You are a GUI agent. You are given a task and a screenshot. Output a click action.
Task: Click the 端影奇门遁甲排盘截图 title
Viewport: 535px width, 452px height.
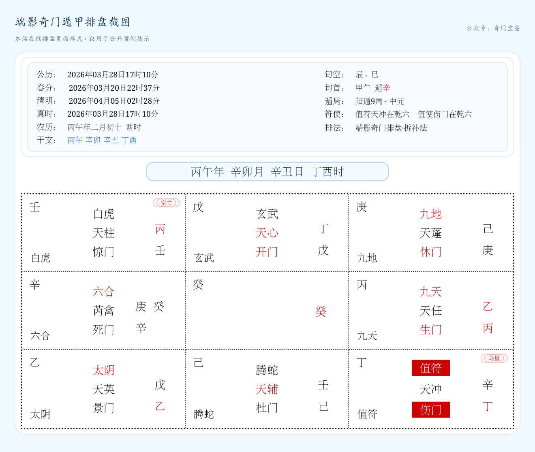click(73, 22)
